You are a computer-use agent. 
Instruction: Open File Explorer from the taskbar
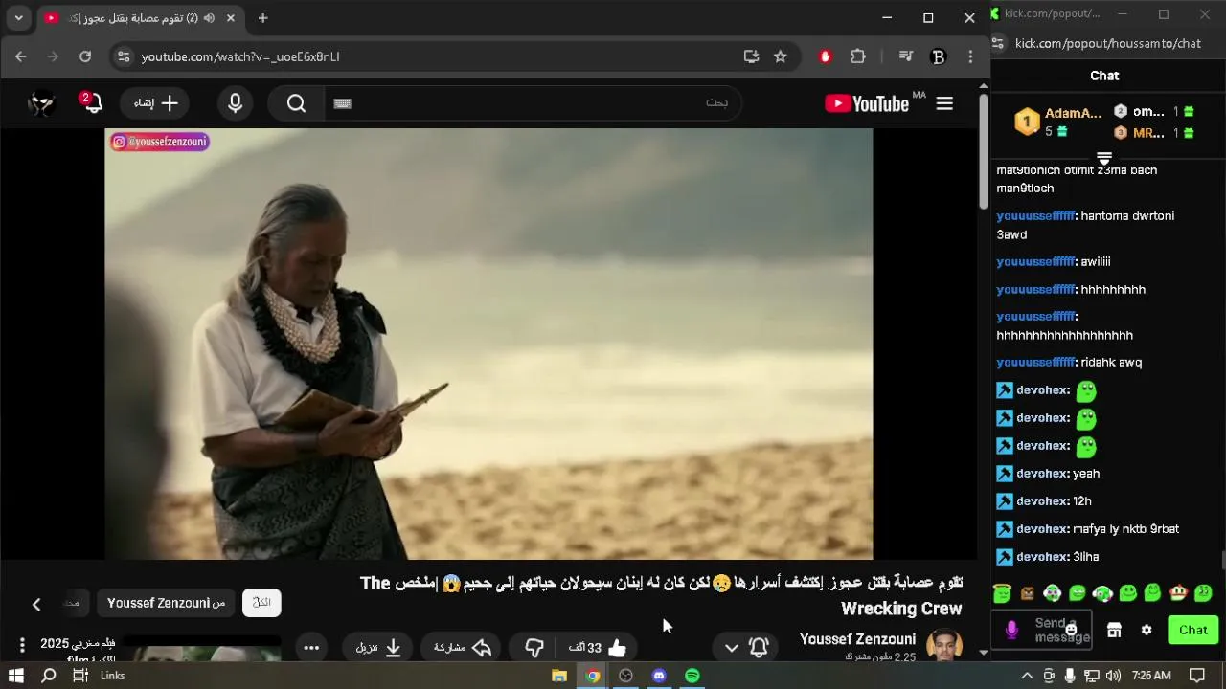tap(559, 676)
